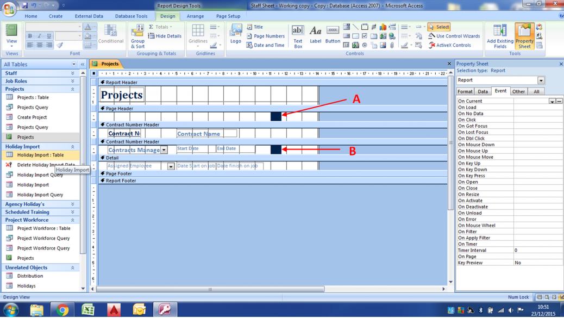The image size is (564, 318).
Task: Toggle Hide Details
Action: pos(165,36)
